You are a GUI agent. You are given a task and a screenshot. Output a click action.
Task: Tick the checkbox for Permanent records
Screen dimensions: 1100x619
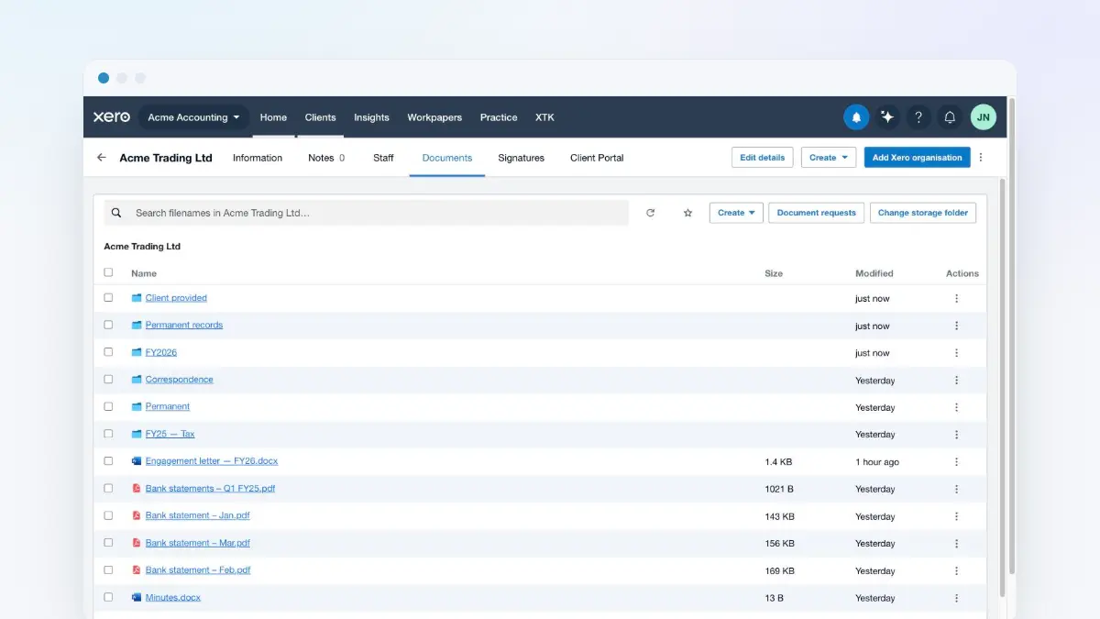[x=108, y=325]
